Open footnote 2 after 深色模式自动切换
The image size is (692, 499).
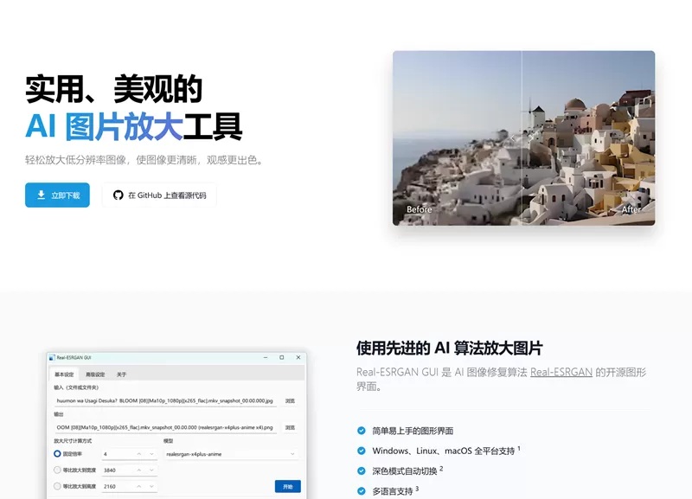[x=441, y=469]
